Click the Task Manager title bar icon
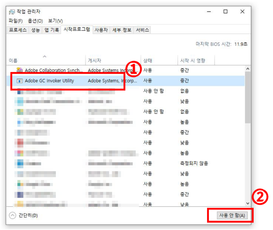 click(x=12, y=12)
